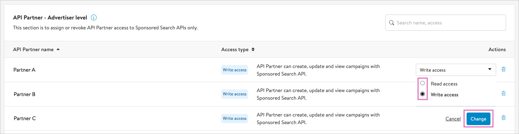
Task: Sort by API Partner name arrow
Action: pos(58,50)
